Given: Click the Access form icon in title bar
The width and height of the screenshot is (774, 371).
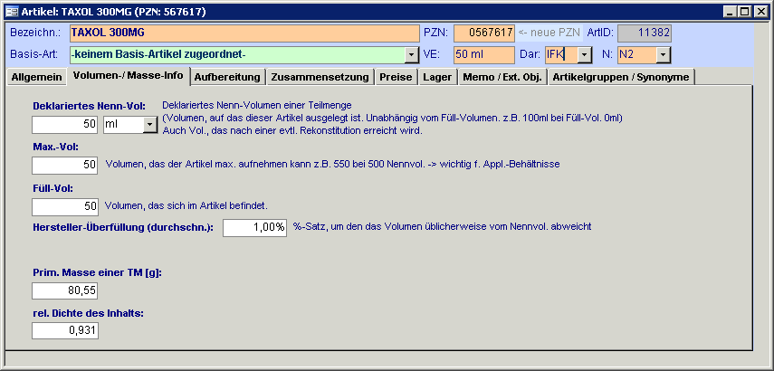Looking at the screenshot, I should coord(12,12).
